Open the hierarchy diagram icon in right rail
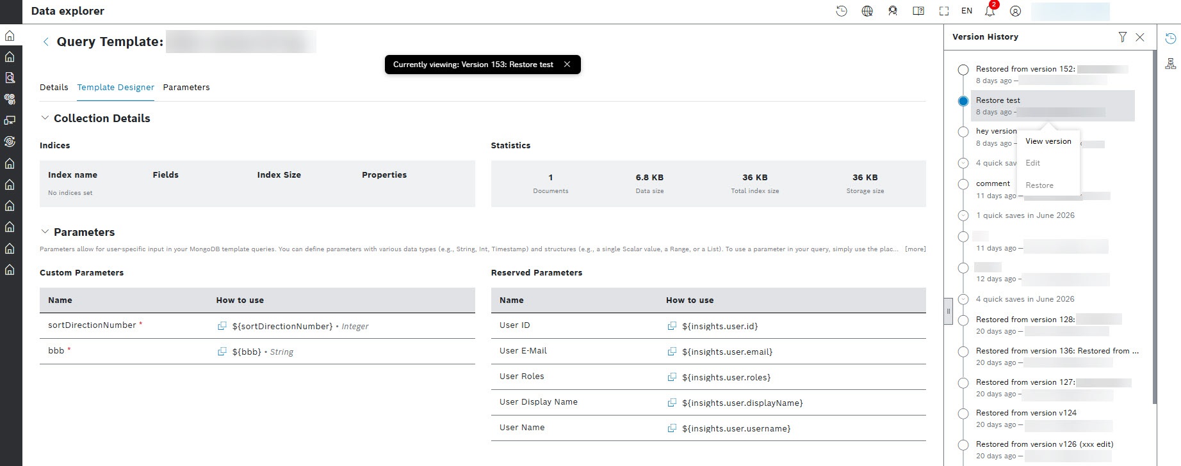1181x466 pixels. [1170, 64]
